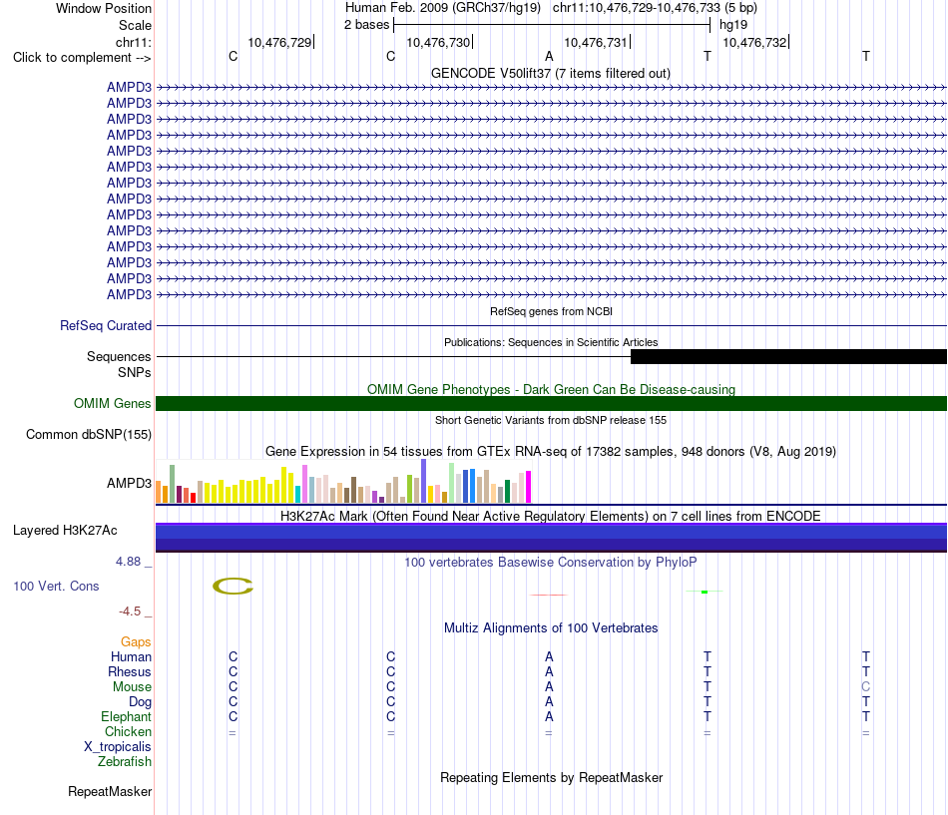Click the 4.88 PhyloP upper scale value
This screenshot has width=948, height=815.
click(x=128, y=561)
